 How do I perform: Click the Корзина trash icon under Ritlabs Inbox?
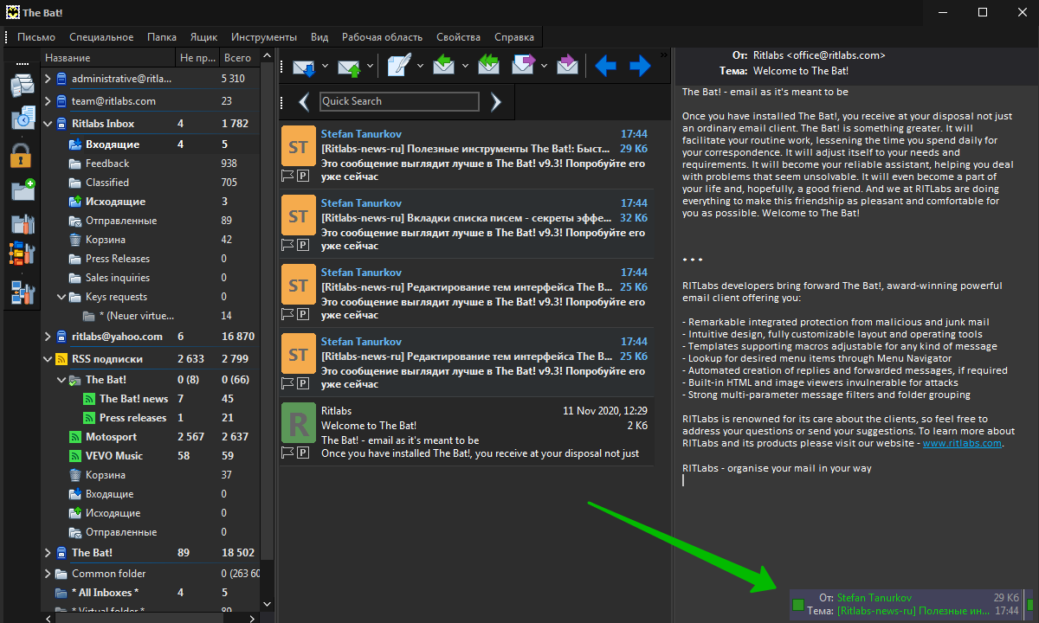75,240
